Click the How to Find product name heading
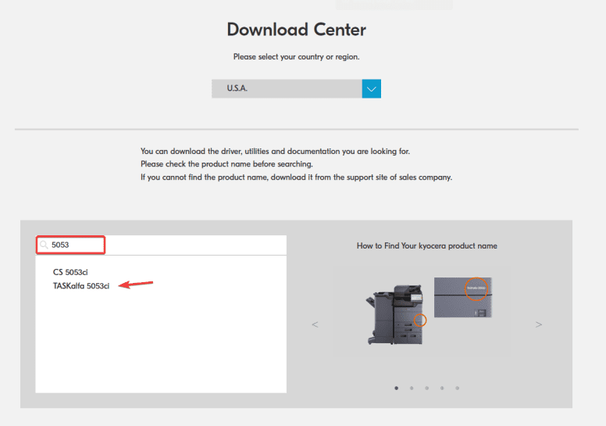 click(x=426, y=245)
